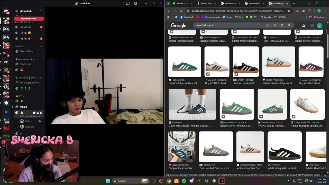Show more bookmarks chevron
Image resolution: width=329 pixels, height=185 pixels.
[x=303, y=17]
